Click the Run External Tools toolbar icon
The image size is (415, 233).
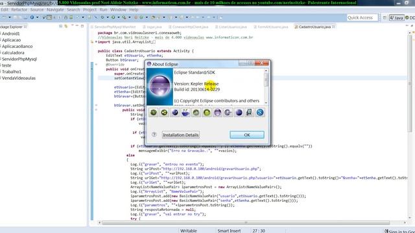[124, 17]
